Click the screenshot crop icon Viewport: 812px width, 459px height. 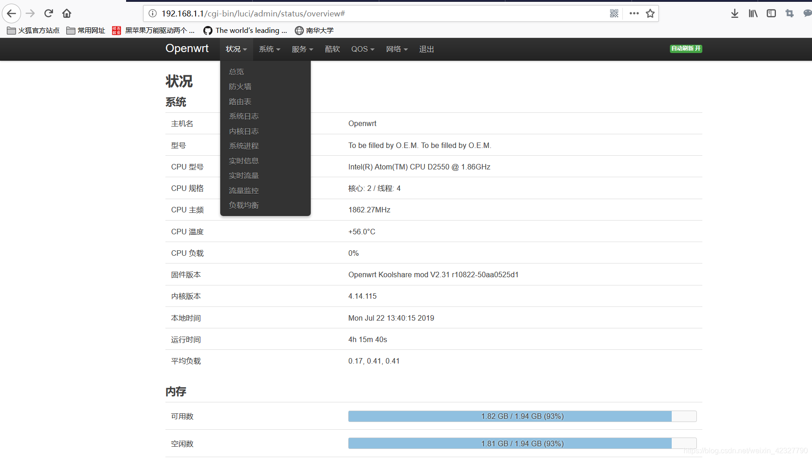(x=790, y=13)
